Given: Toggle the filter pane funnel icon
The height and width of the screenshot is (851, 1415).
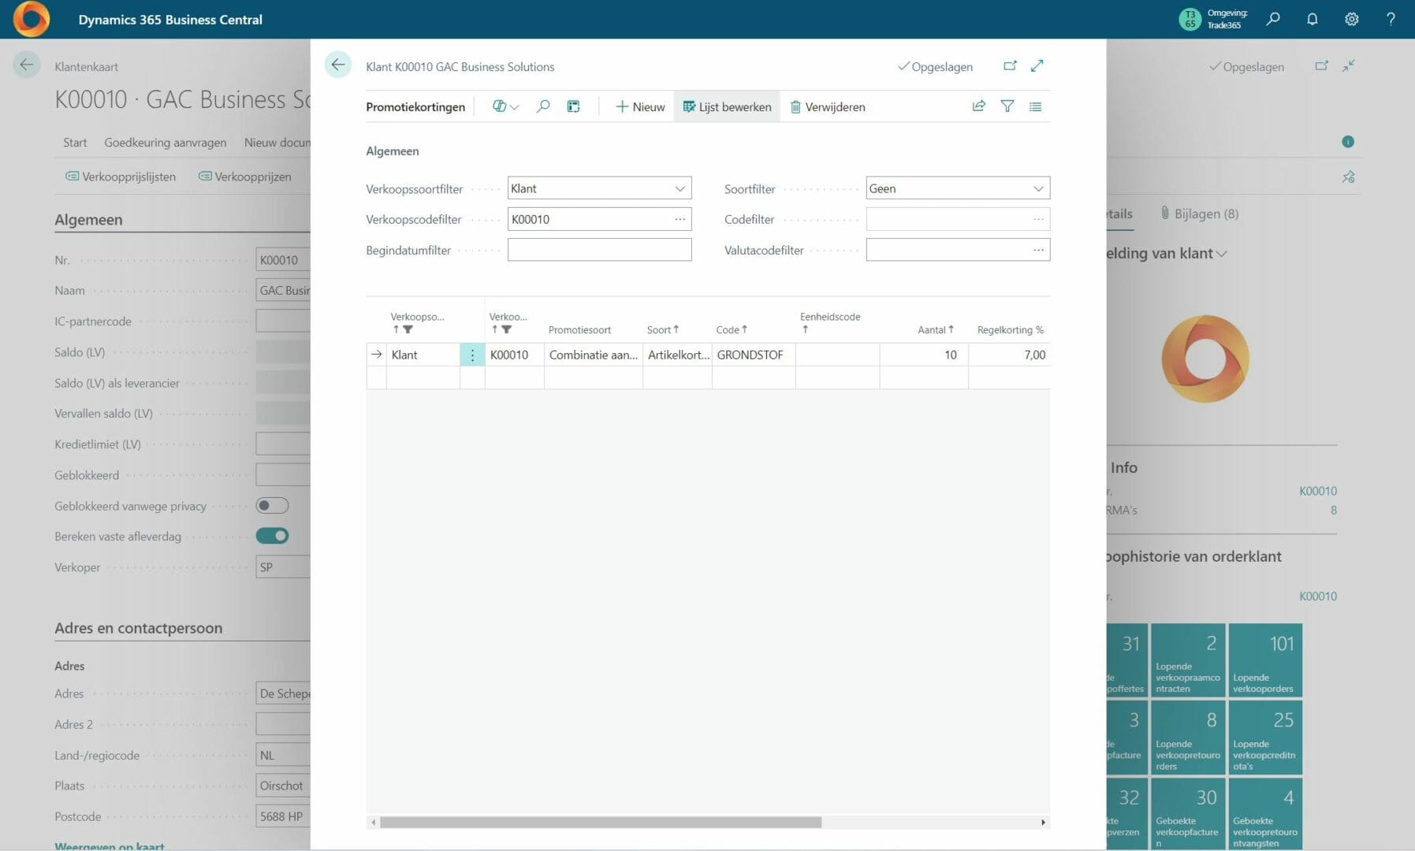Looking at the screenshot, I should pos(1007,106).
